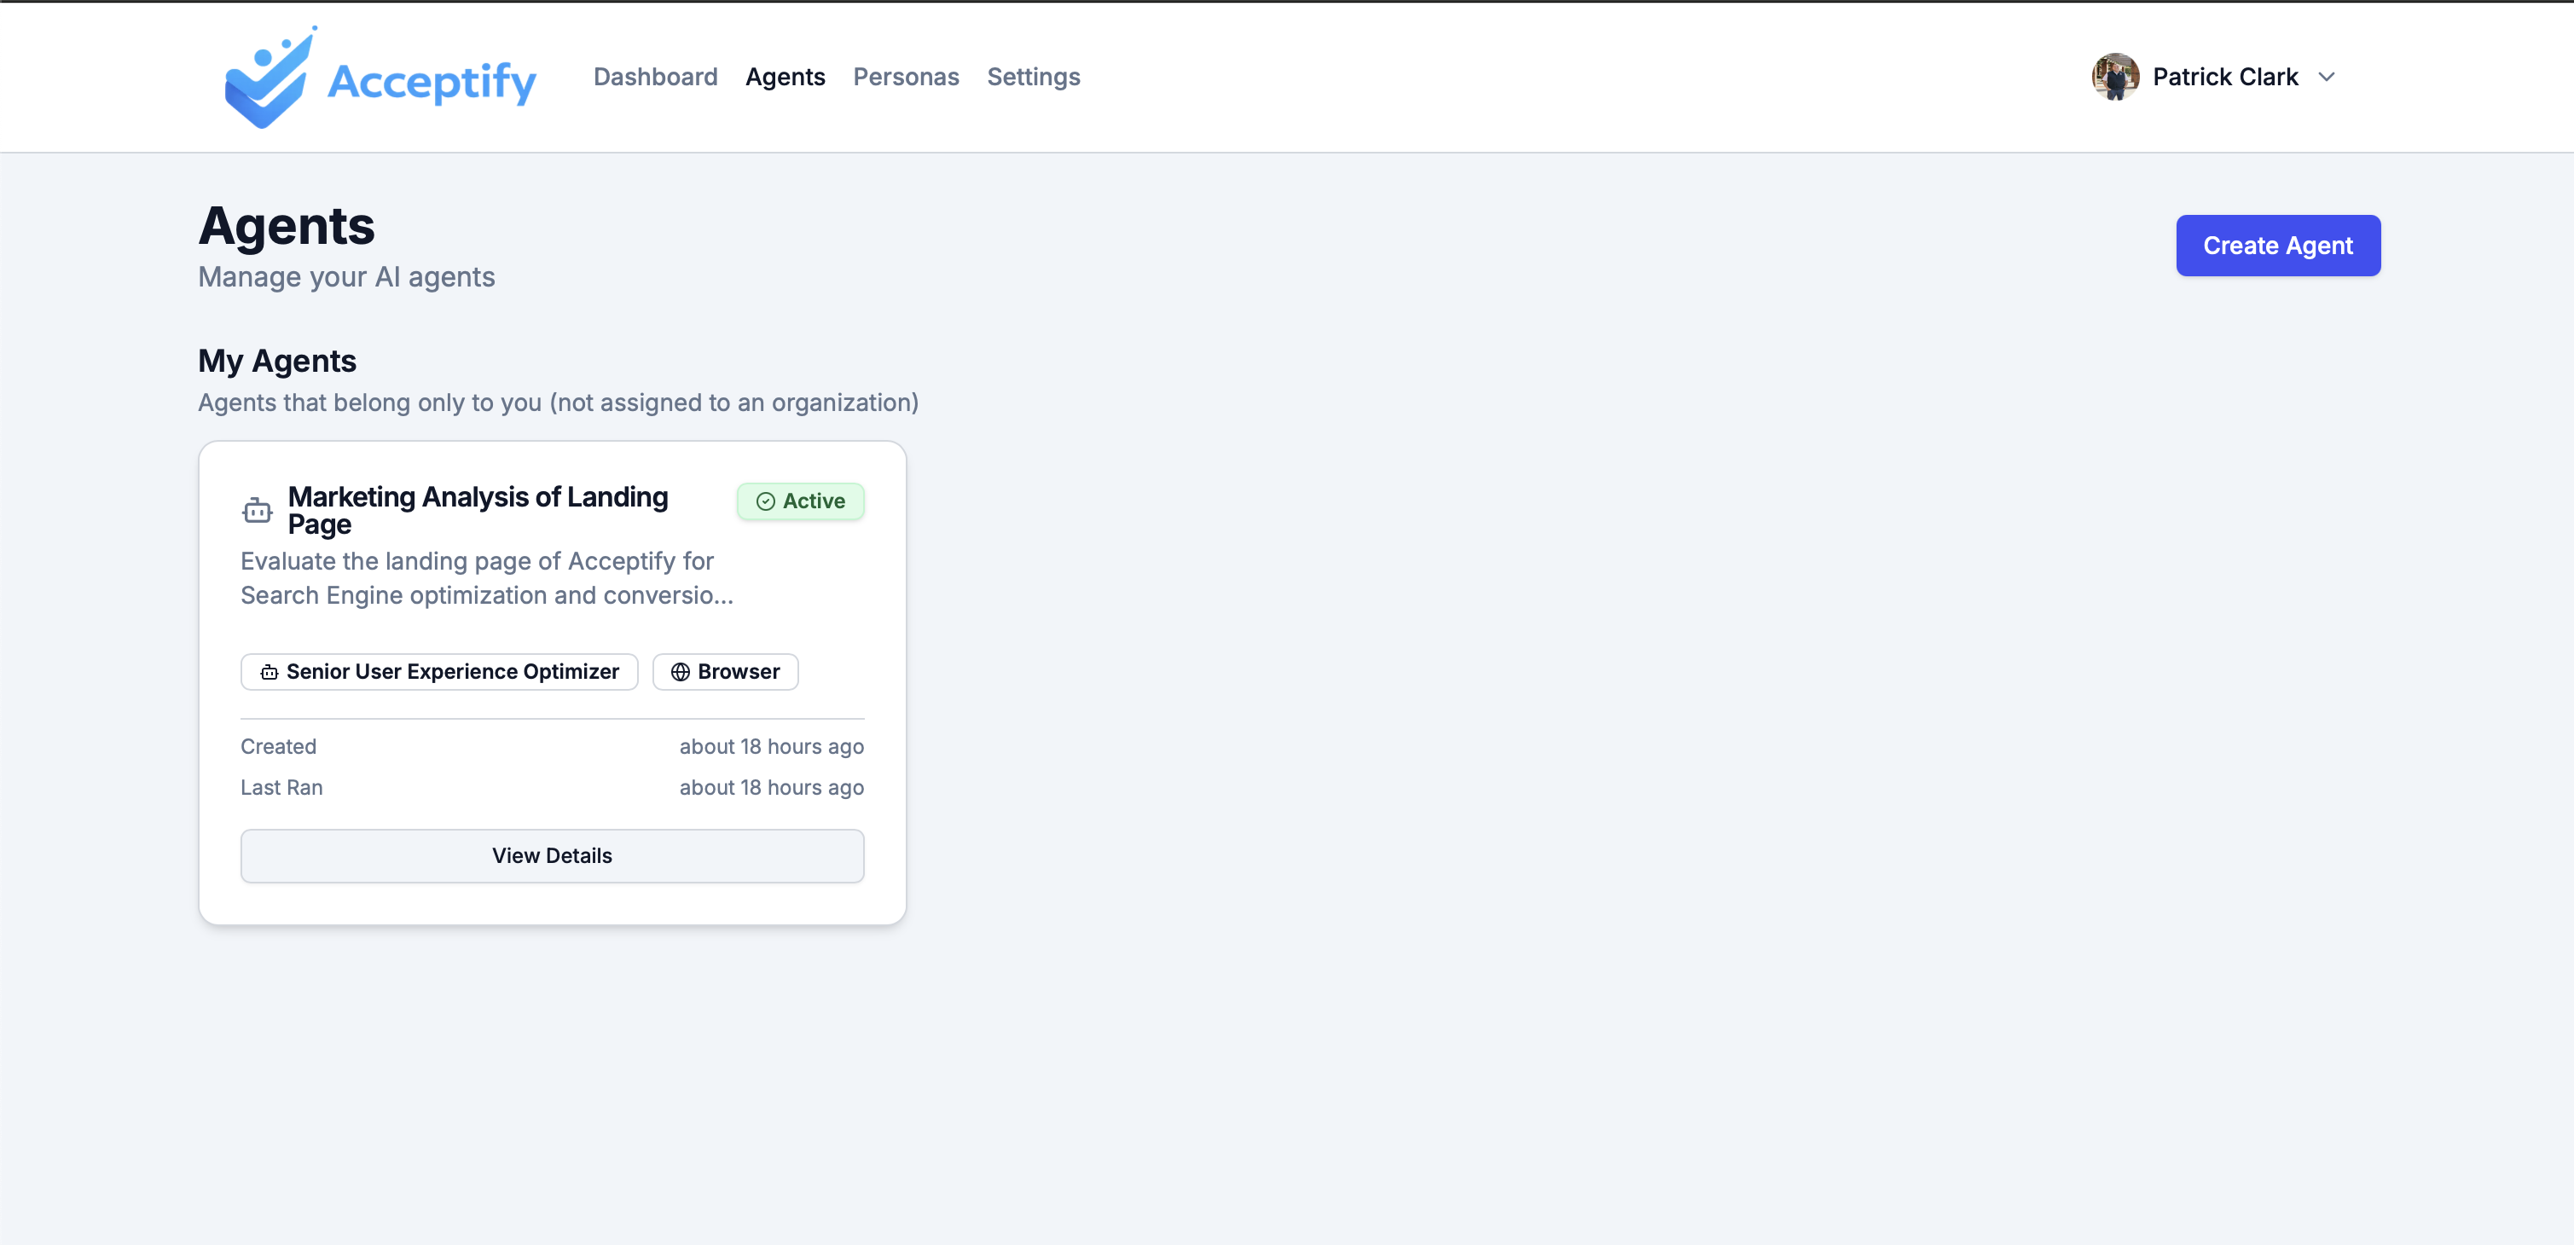
Task: Click the Create Agent button
Action: point(2277,245)
